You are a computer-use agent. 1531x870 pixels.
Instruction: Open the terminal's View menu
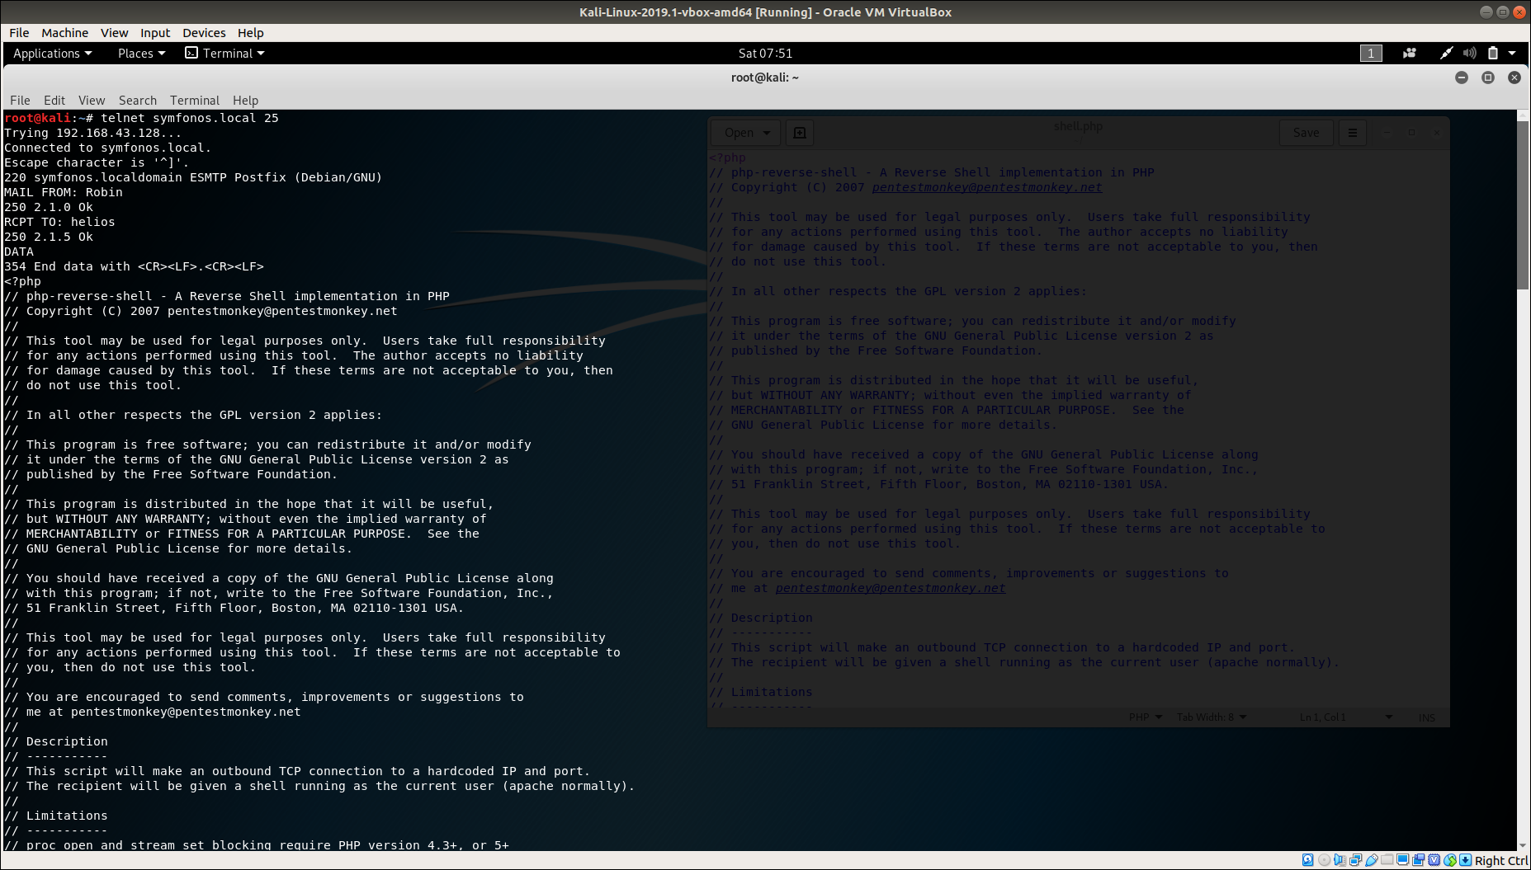click(92, 101)
